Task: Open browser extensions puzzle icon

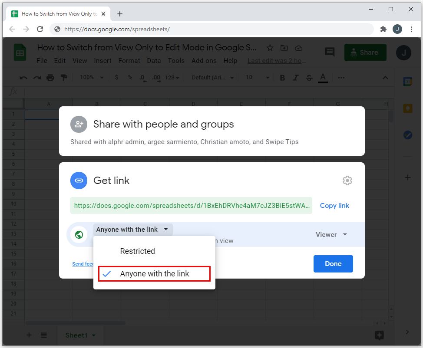Action: pyautogui.click(x=383, y=29)
